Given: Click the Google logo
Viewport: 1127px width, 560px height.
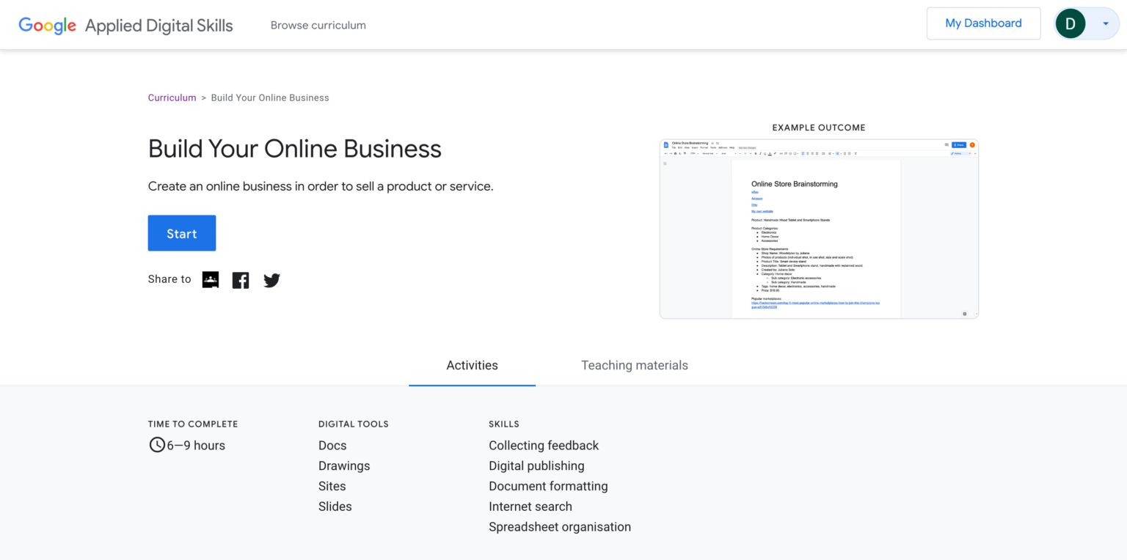Looking at the screenshot, I should pos(48,25).
